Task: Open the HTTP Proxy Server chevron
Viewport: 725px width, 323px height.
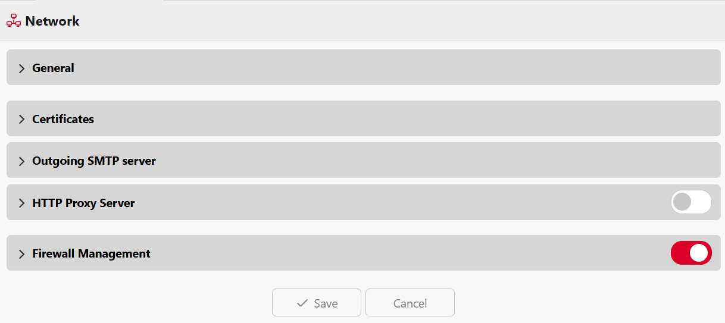Action: [21, 203]
